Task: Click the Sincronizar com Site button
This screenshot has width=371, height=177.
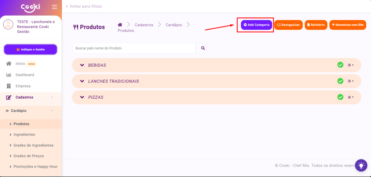Action: point(347,25)
